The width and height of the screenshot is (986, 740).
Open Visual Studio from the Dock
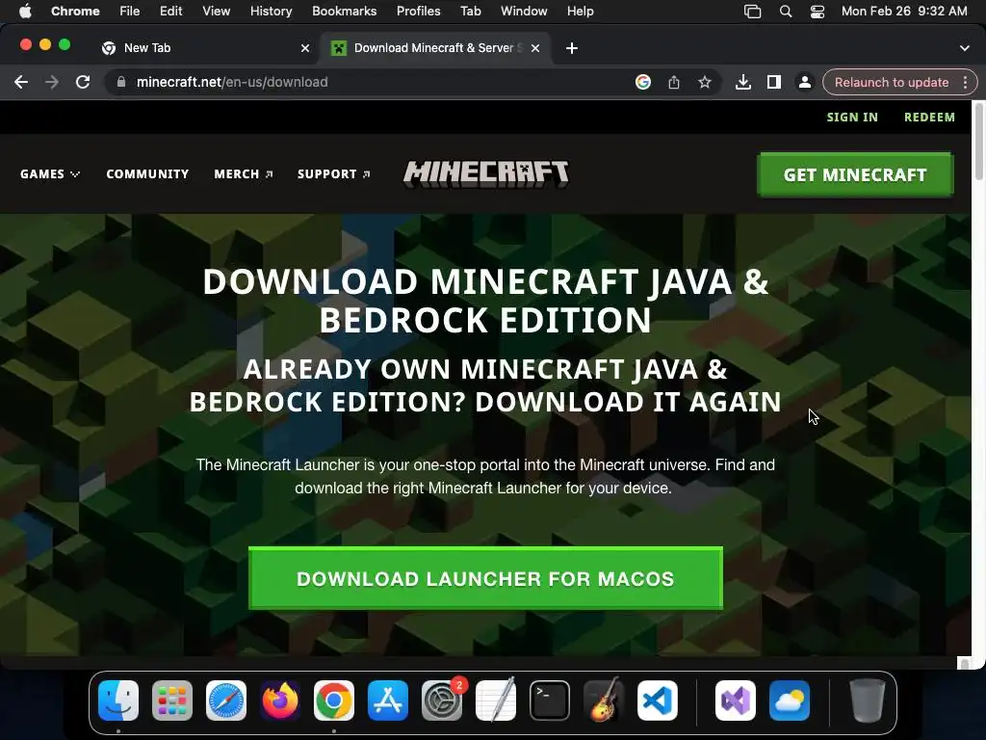(x=736, y=700)
